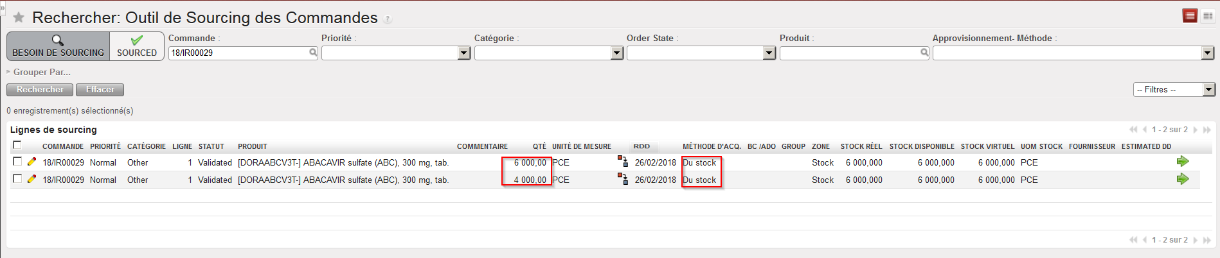Expand the Grouper Par section
The image size is (1220, 258).
click(x=39, y=72)
